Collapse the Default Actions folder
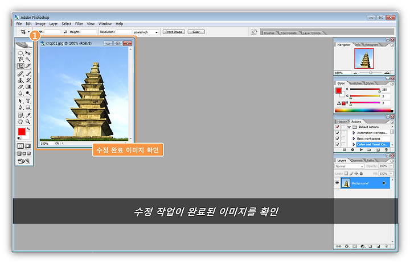 pyautogui.click(x=349, y=127)
